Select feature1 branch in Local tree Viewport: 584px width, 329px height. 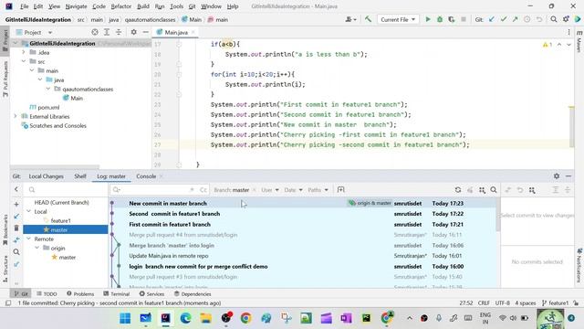(x=61, y=221)
